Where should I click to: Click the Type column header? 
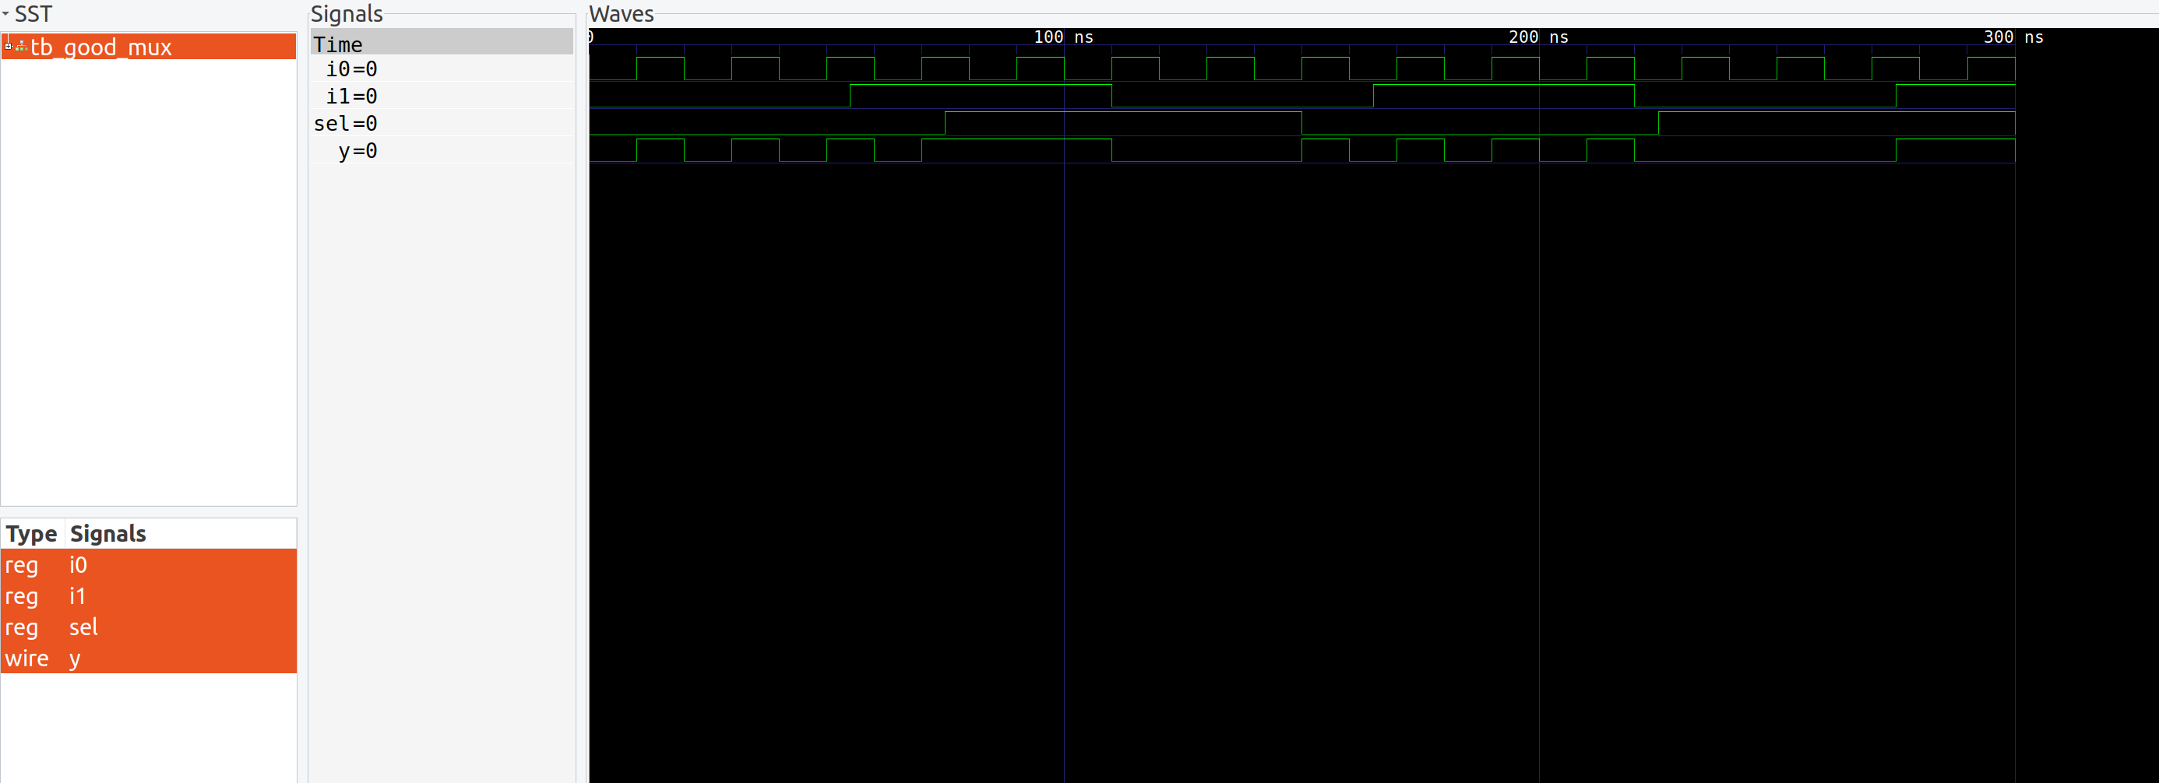click(32, 533)
